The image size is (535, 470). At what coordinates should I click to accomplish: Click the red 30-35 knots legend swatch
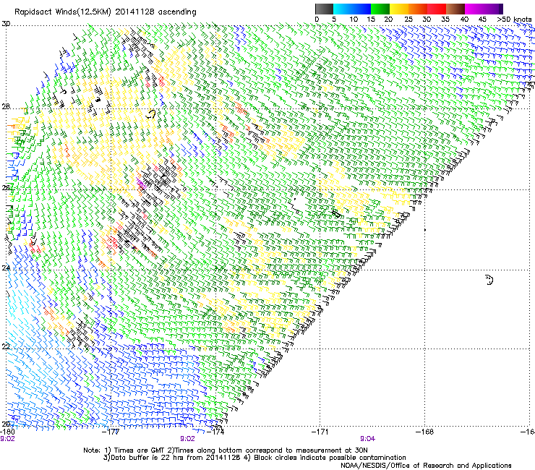(x=437, y=9)
